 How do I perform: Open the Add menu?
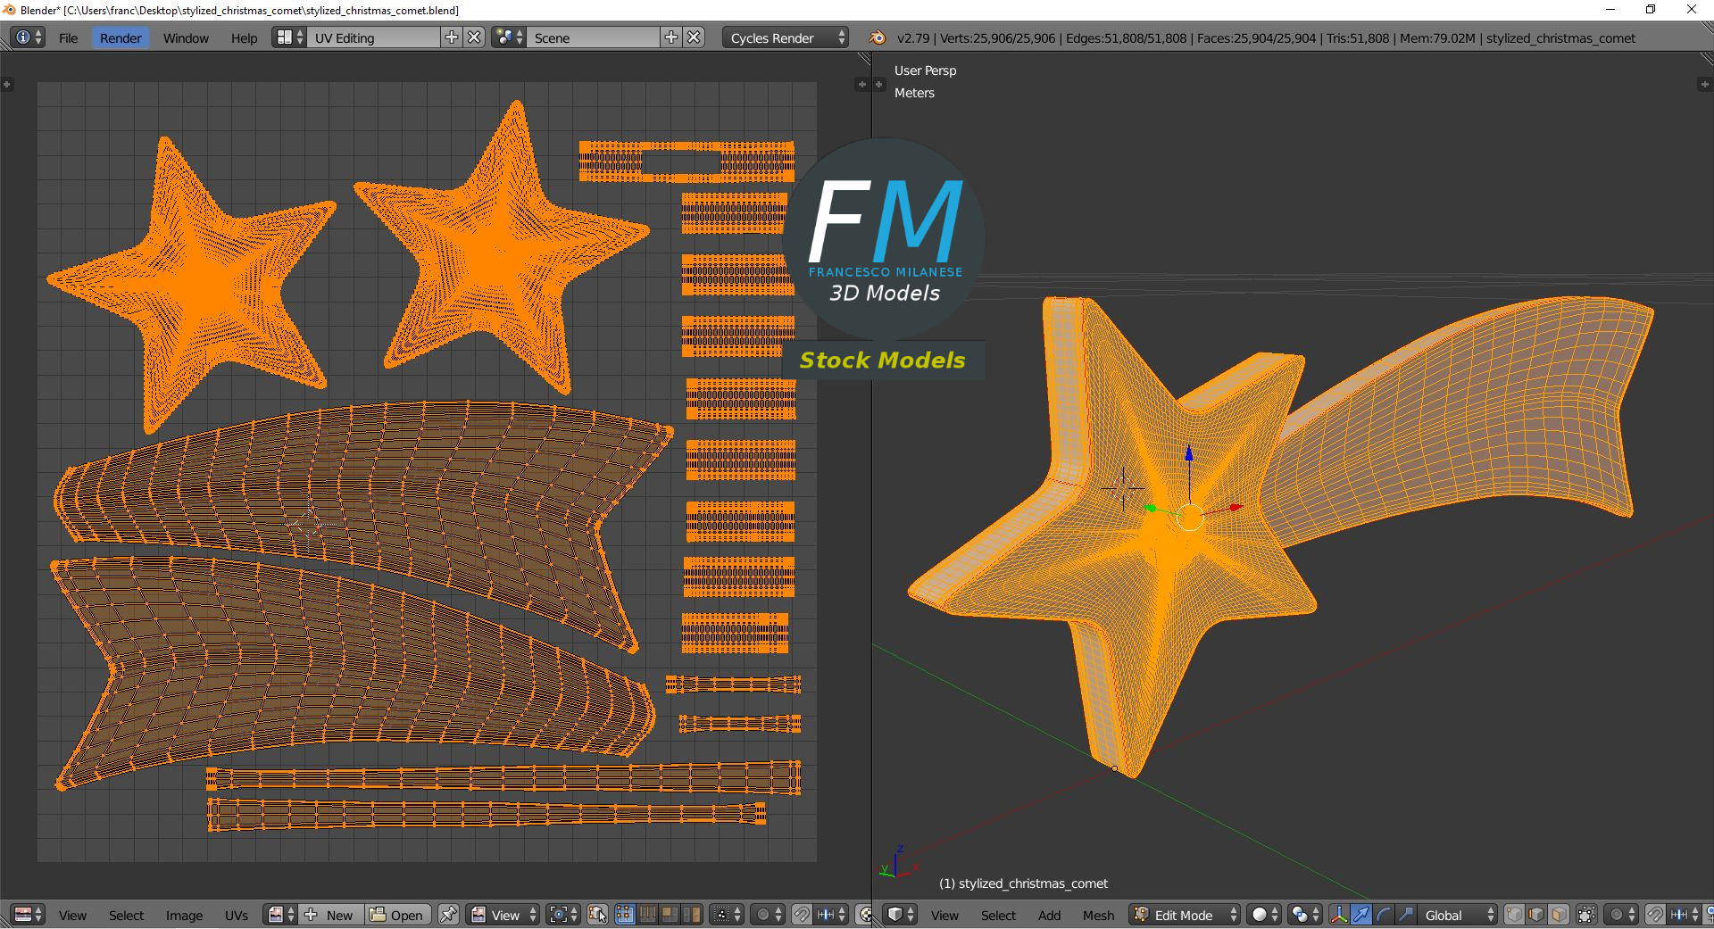point(1049,916)
